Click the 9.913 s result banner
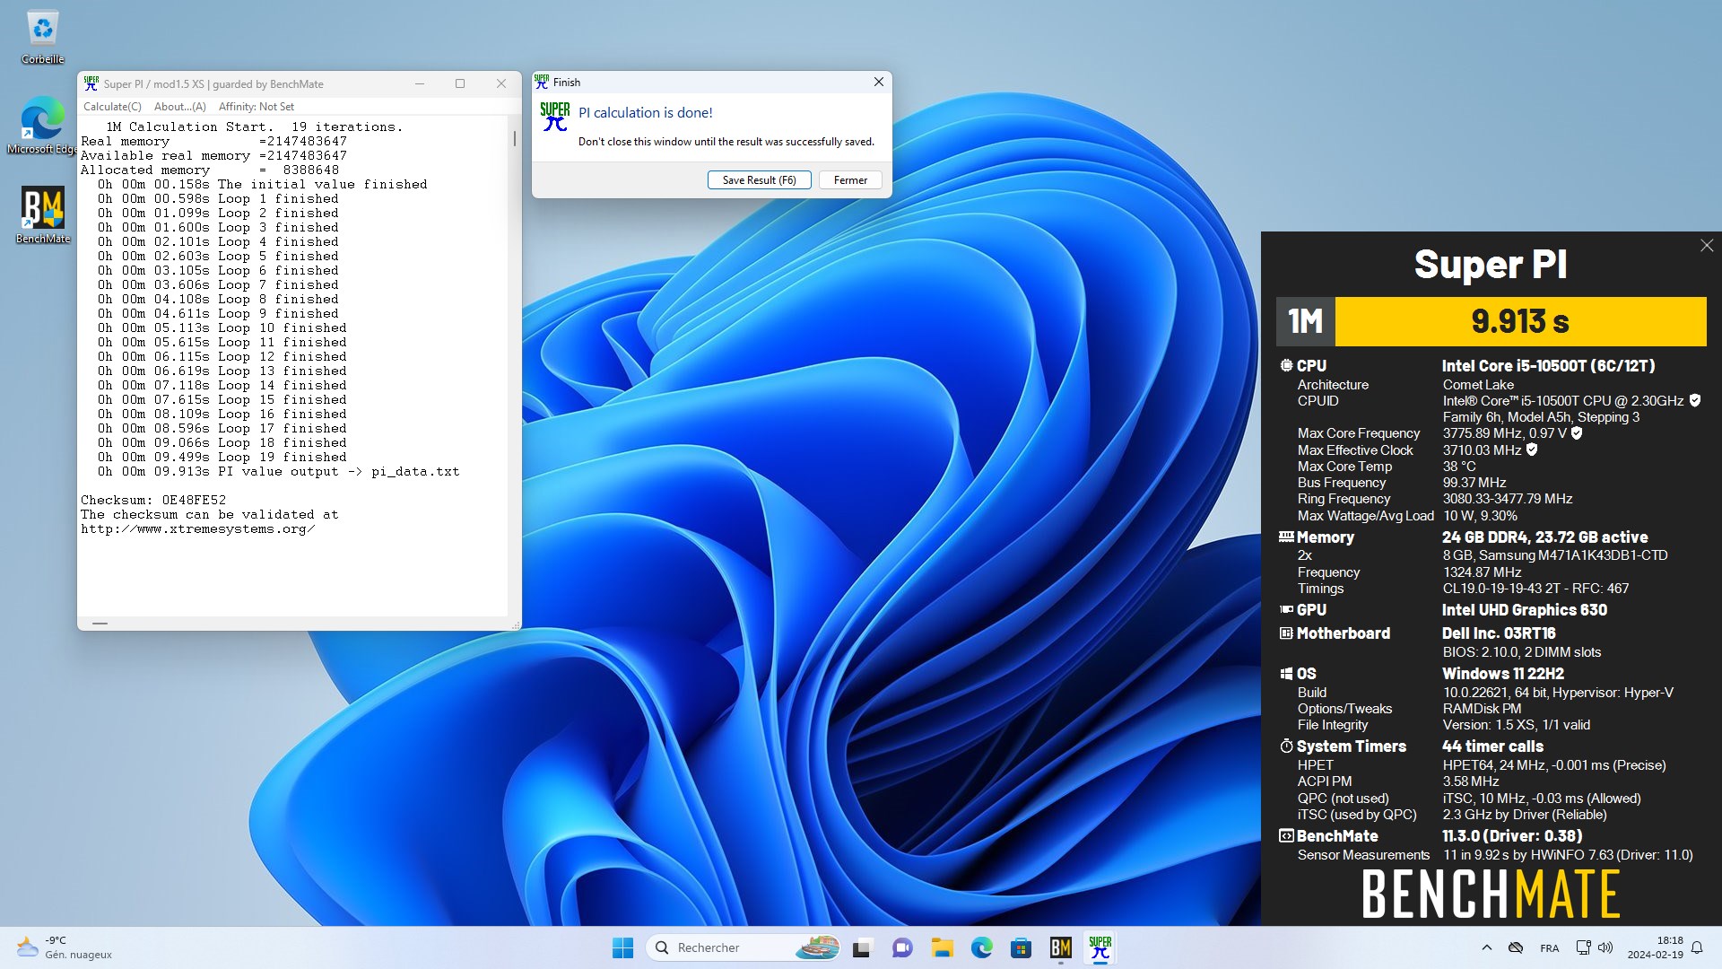Image resolution: width=1722 pixels, height=969 pixels. coord(1520,321)
